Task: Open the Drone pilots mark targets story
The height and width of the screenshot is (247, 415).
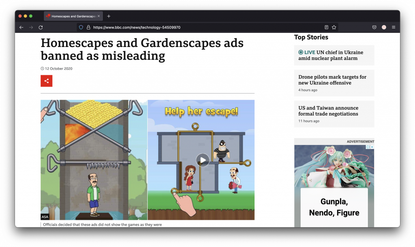Action: point(332,80)
